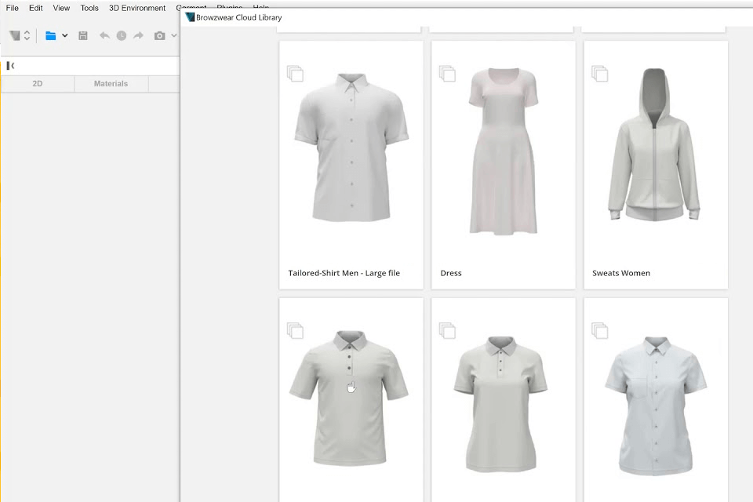Click the camera snapshot icon
Viewport: 753px width, 502px height.
[x=159, y=35]
